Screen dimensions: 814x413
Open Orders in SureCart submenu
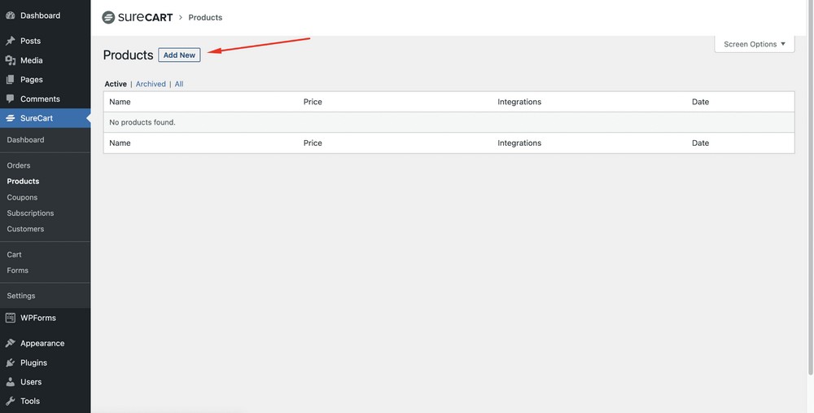click(x=19, y=165)
